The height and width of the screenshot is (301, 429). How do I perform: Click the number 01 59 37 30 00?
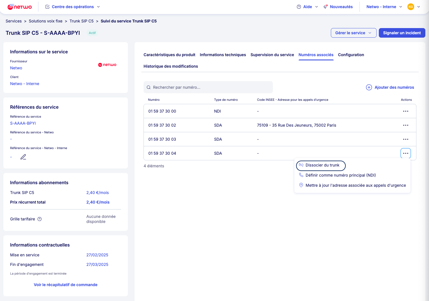point(162,111)
